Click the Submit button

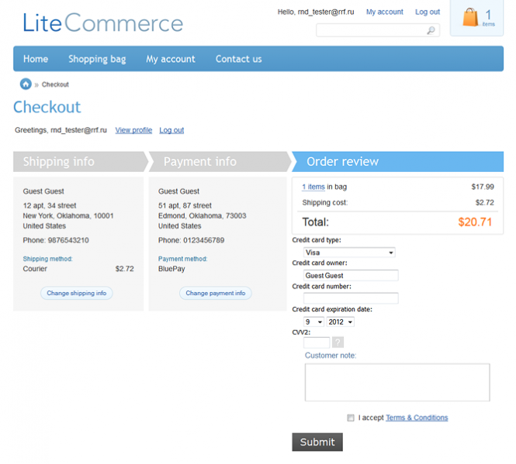click(x=317, y=442)
